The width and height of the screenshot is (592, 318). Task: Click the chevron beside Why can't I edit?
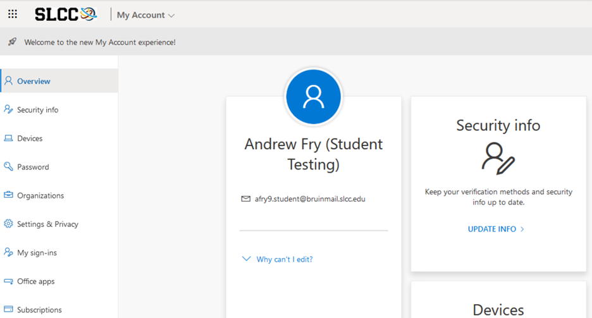click(x=246, y=259)
